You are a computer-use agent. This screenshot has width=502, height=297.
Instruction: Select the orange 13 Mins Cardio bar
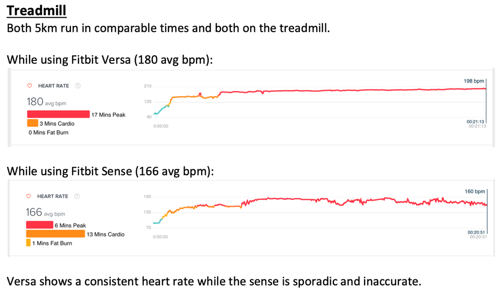[x=55, y=234]
